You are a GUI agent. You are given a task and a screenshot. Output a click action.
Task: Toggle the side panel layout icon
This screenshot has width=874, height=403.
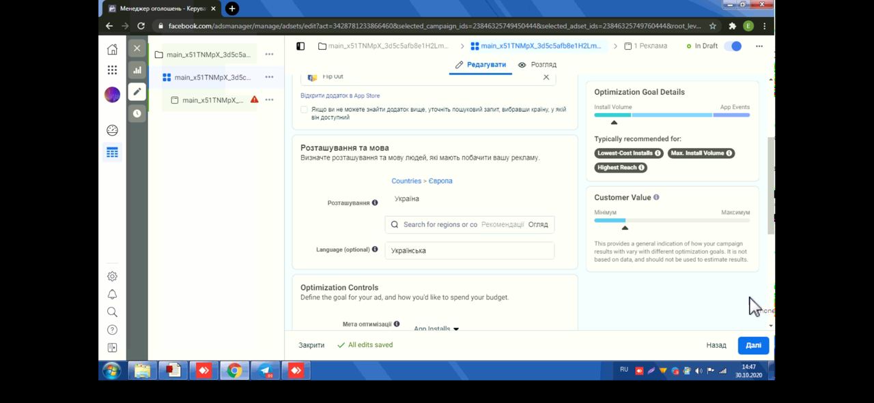coord(300,46)
